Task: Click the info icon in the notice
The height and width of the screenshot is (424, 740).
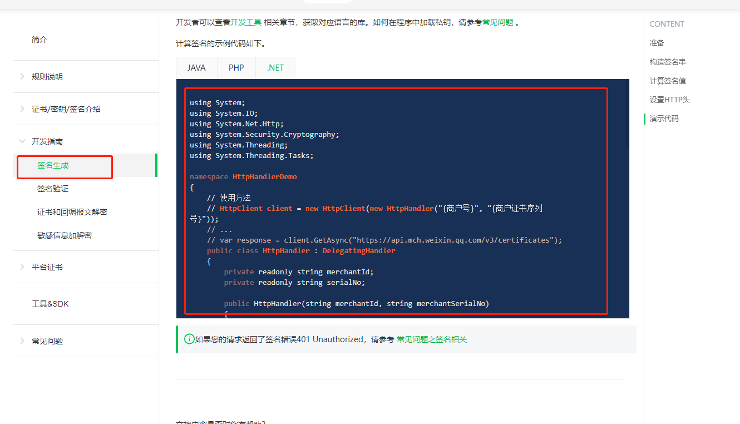Action: click(189, 339)
